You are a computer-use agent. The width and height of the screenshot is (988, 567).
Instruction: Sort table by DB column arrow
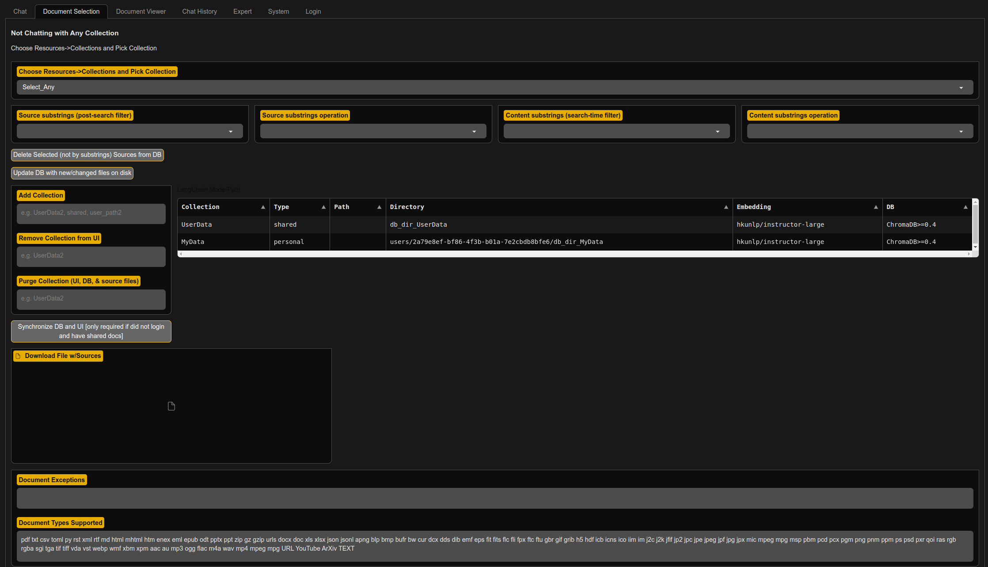[965, 207]
